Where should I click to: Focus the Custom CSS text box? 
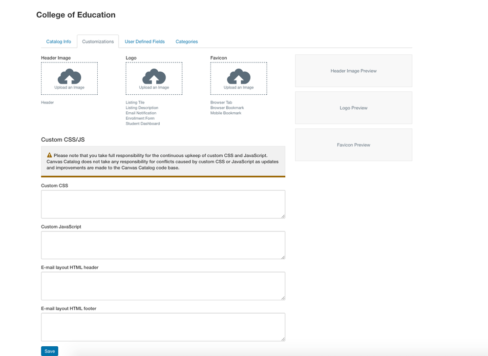pyautogui.click(x=163, y=204)
